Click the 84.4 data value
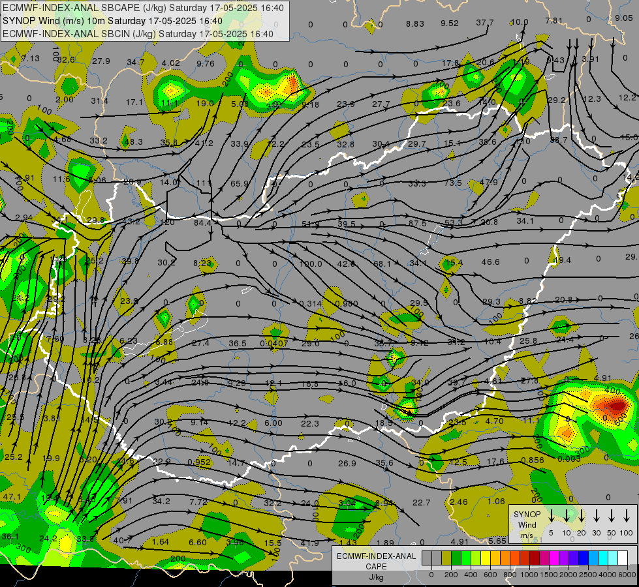The image size is (639, 587). pyautogui.click(x=202, y=223)
